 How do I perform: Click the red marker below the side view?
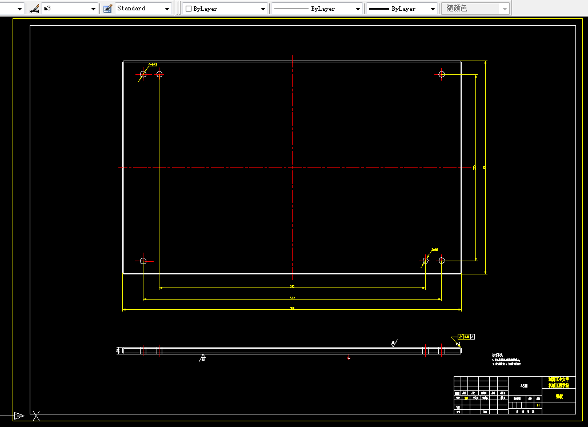pos(349,358)
